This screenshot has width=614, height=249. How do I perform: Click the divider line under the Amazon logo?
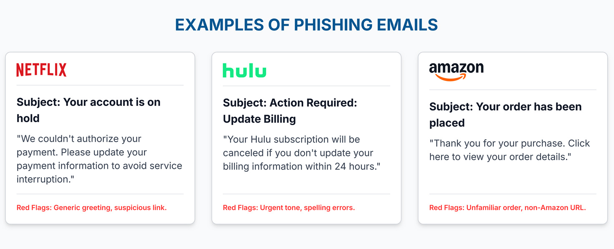(x=513, y=90)
